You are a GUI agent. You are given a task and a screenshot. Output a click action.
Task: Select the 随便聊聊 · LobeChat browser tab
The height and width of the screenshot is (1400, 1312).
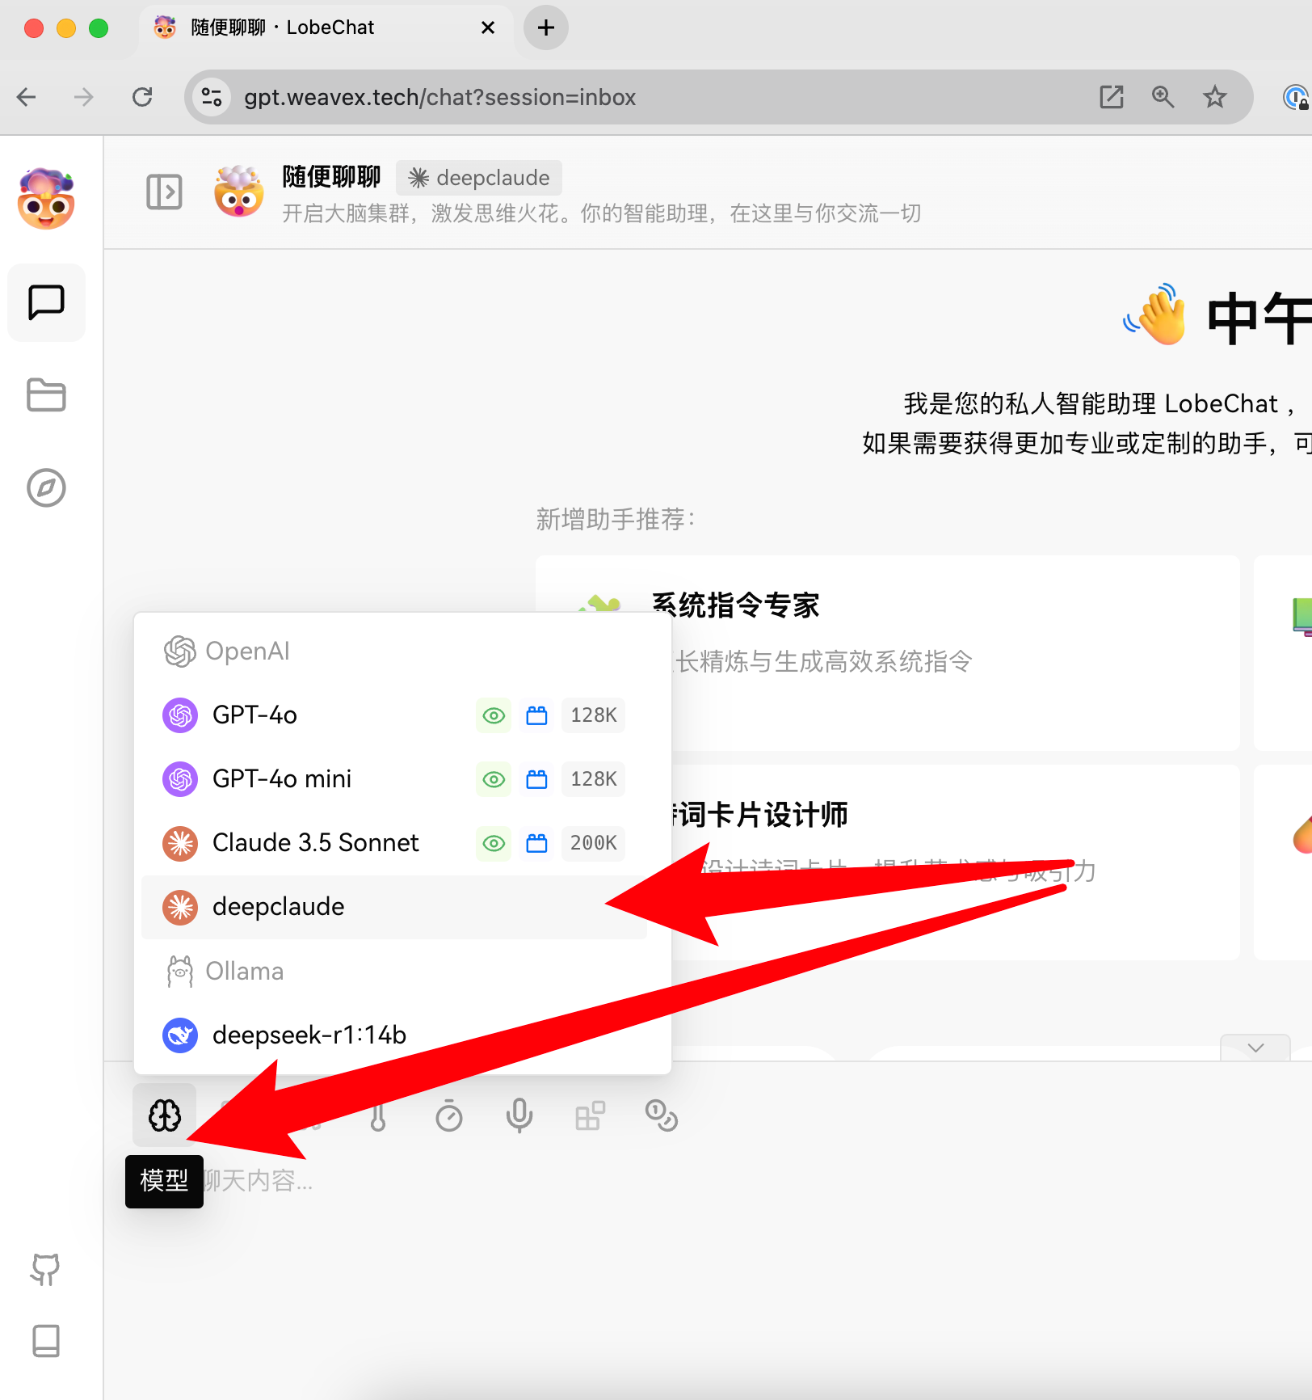point(325,28)
